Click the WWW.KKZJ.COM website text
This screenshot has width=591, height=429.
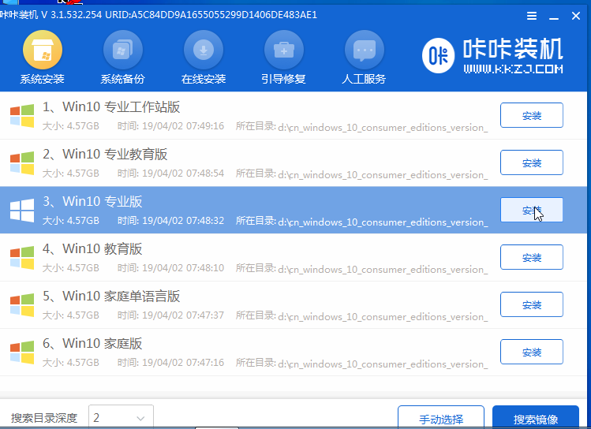[514, 69]
